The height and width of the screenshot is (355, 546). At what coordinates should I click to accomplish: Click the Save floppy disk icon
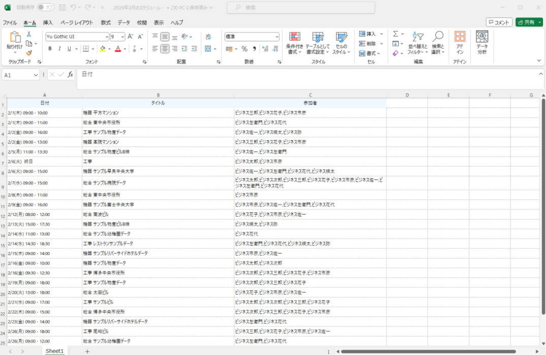point(62,7)
